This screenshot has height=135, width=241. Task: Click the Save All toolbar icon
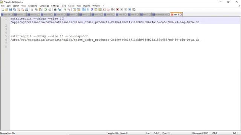[x=14, y=9]
